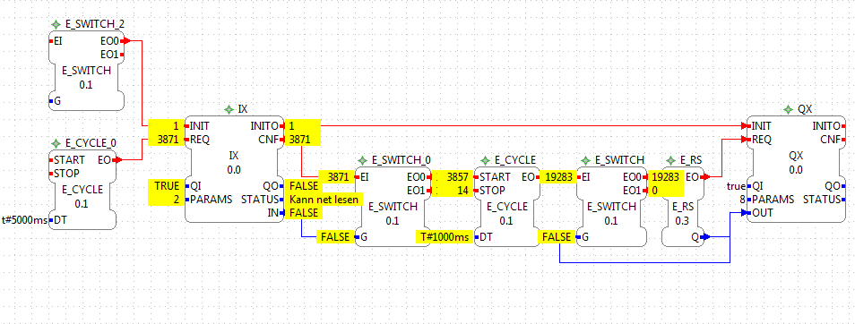Click the green star icon beside QX

(788, 109)
